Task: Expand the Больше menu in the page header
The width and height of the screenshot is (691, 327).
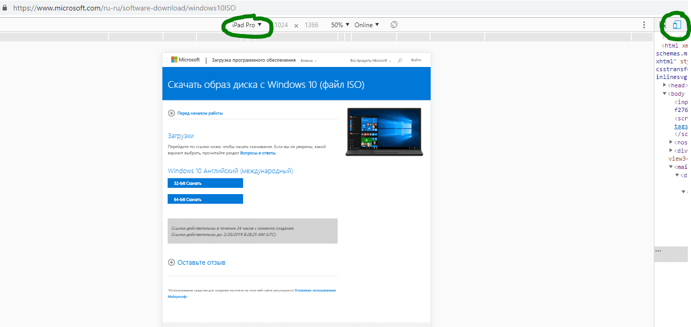Action: coord(309,61)
